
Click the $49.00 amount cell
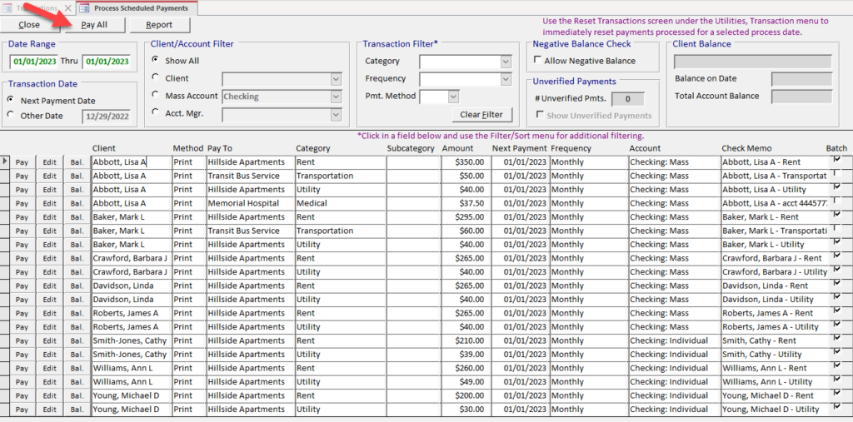[466, 382]
